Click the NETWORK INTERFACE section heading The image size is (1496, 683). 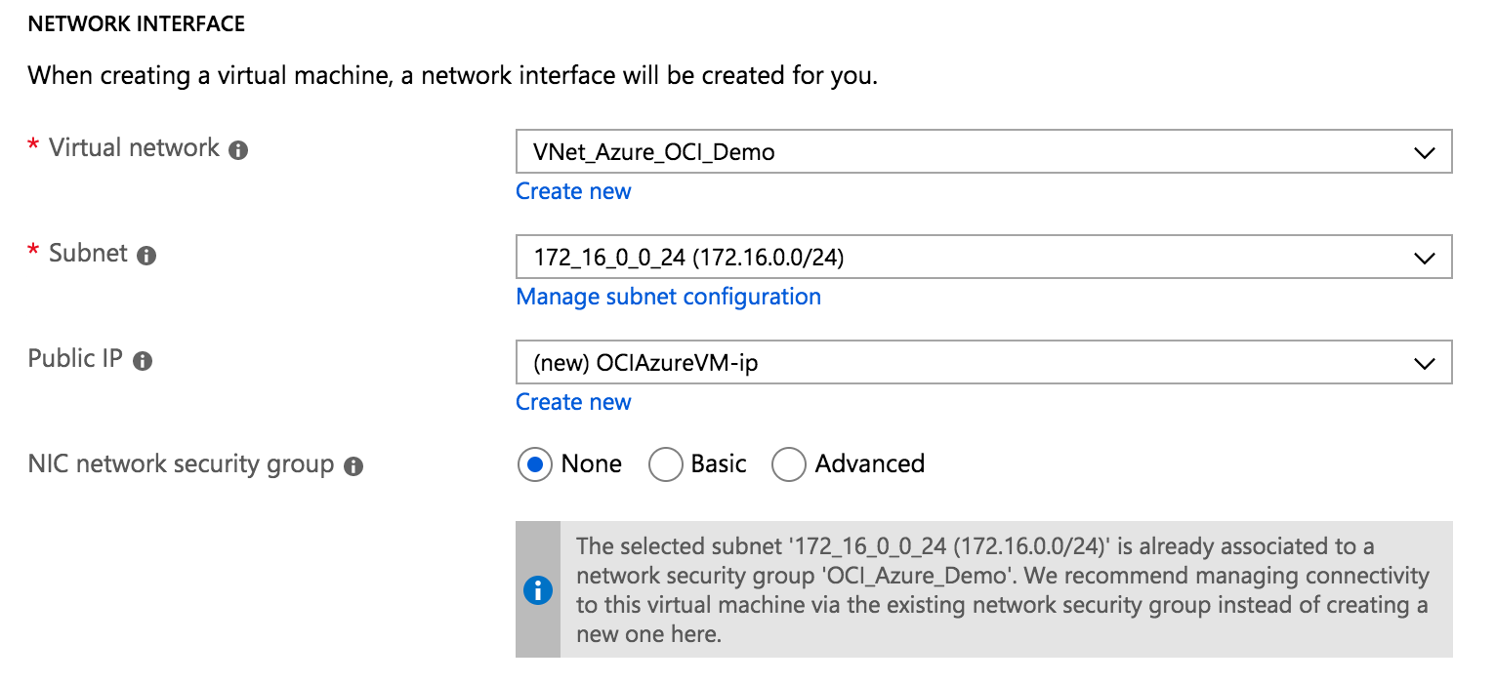(137, 24)
